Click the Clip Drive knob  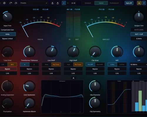point(95,52)
